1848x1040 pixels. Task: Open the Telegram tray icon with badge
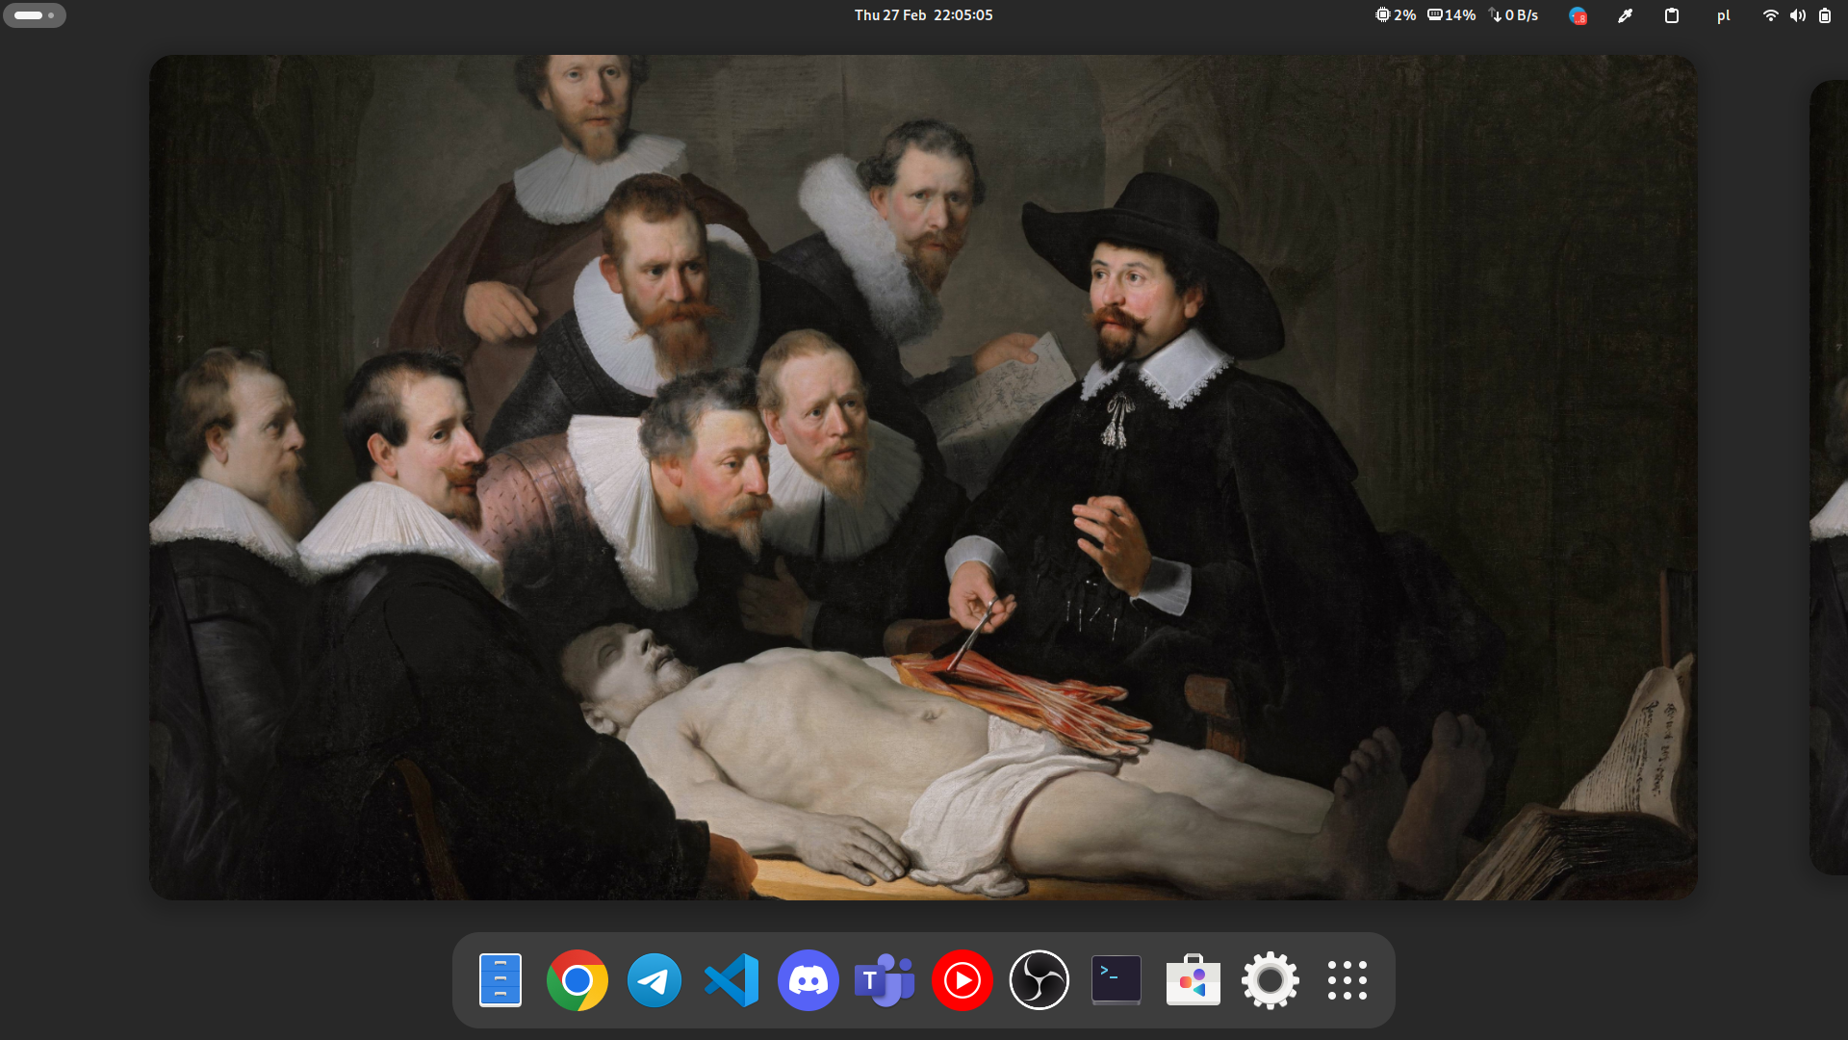(1578, 15)
